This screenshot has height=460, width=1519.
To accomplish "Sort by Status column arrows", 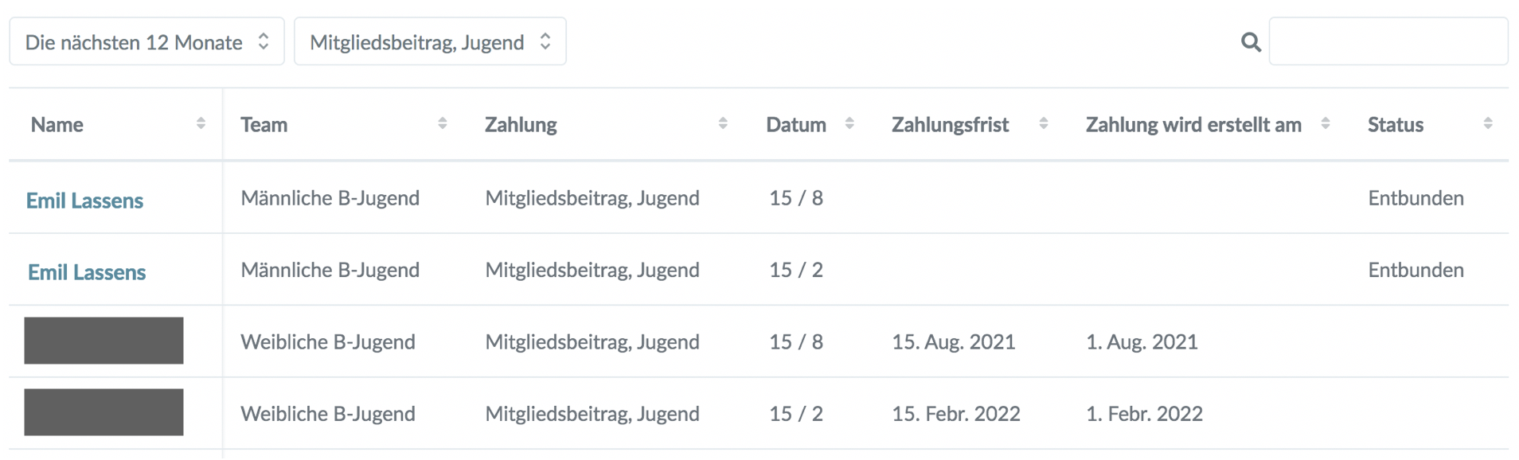I will (x=1488, y=123).
